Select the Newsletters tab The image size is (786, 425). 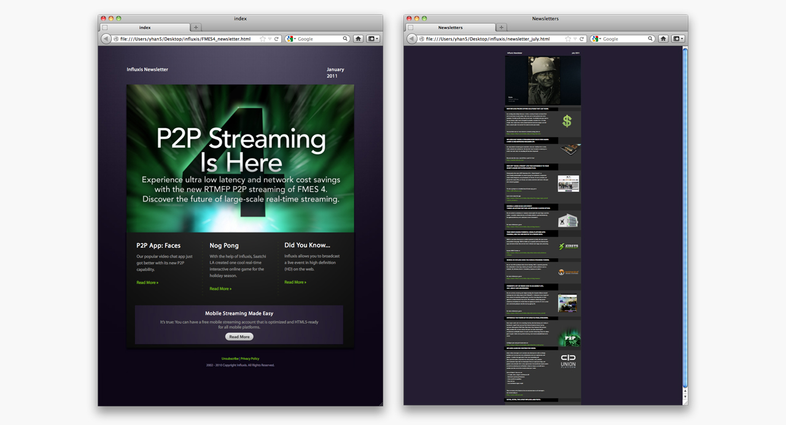pyautogui.click(x=450, y=28)
